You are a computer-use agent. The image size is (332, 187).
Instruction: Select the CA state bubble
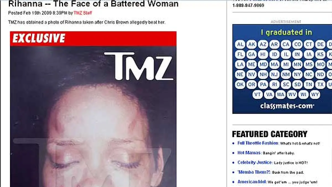tap(286, 44)
